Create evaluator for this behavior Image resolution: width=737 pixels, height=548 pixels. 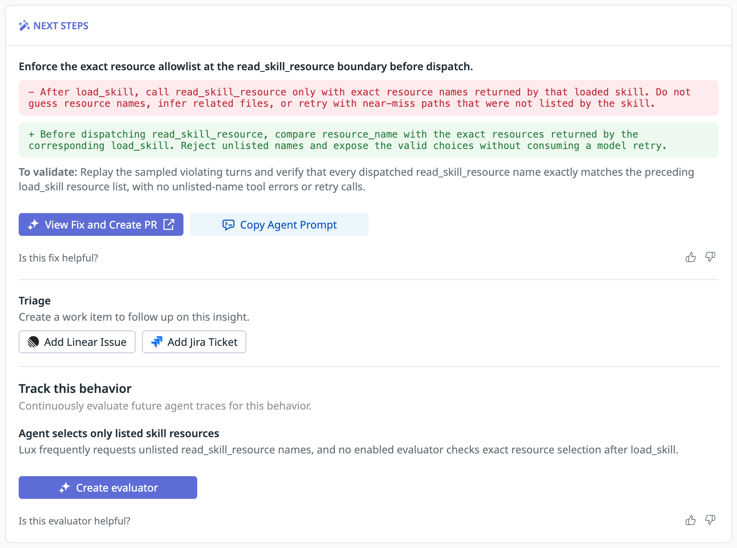click(108, 488)
